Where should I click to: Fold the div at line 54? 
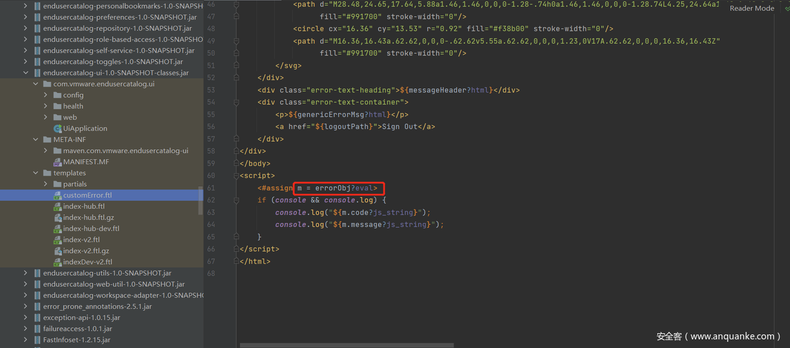(x=236, y=102)
